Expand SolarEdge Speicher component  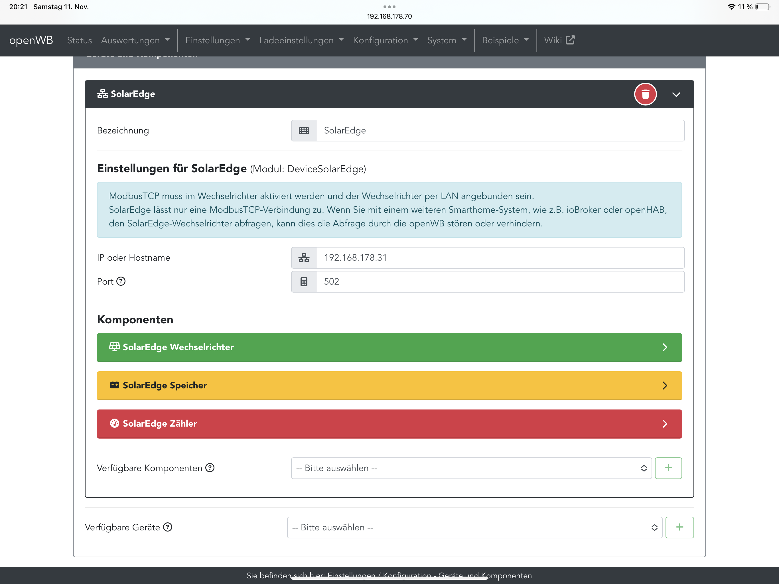(x=389, y=385)
